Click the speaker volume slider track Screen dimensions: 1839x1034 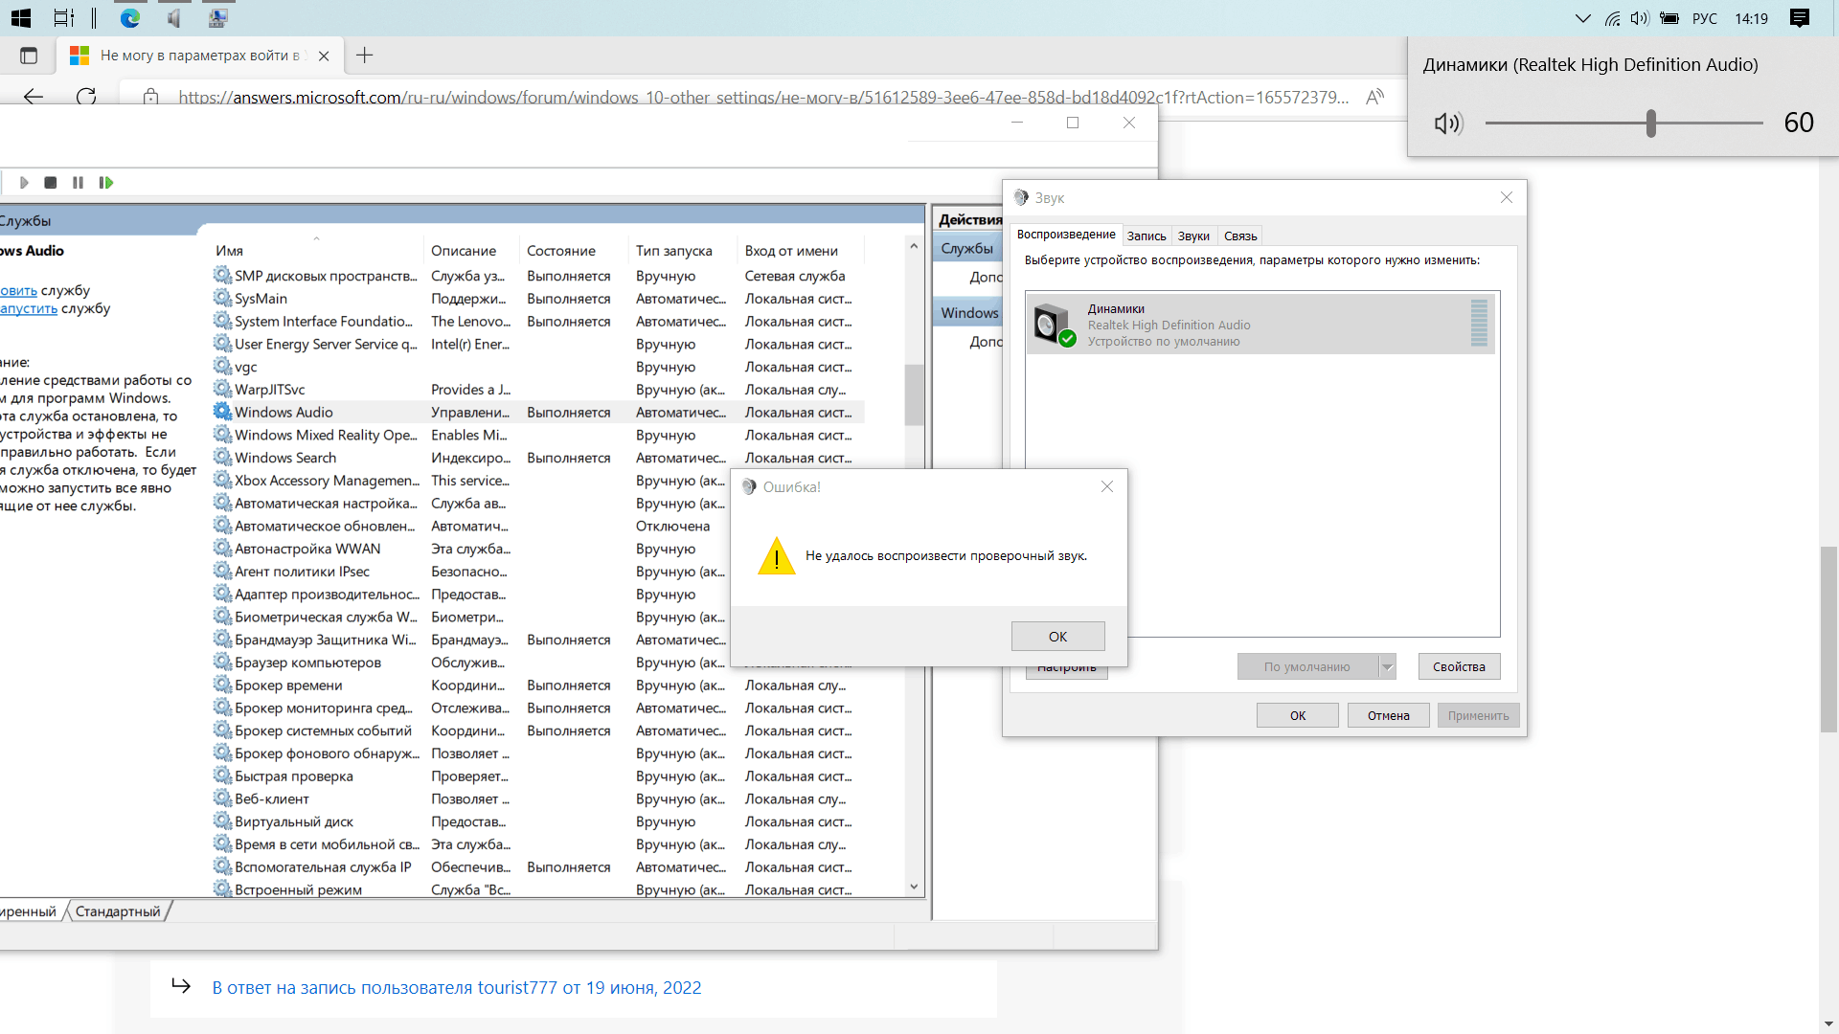[1571, 124]
